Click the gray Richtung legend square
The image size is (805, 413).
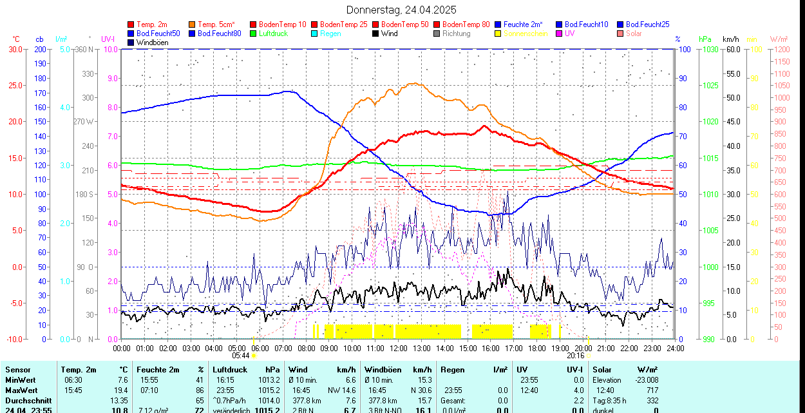pyautogui.click(x=437, y=34)
